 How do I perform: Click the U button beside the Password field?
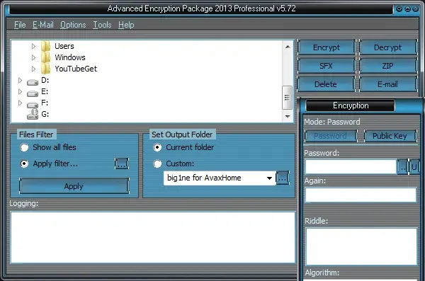pos(414,167)
